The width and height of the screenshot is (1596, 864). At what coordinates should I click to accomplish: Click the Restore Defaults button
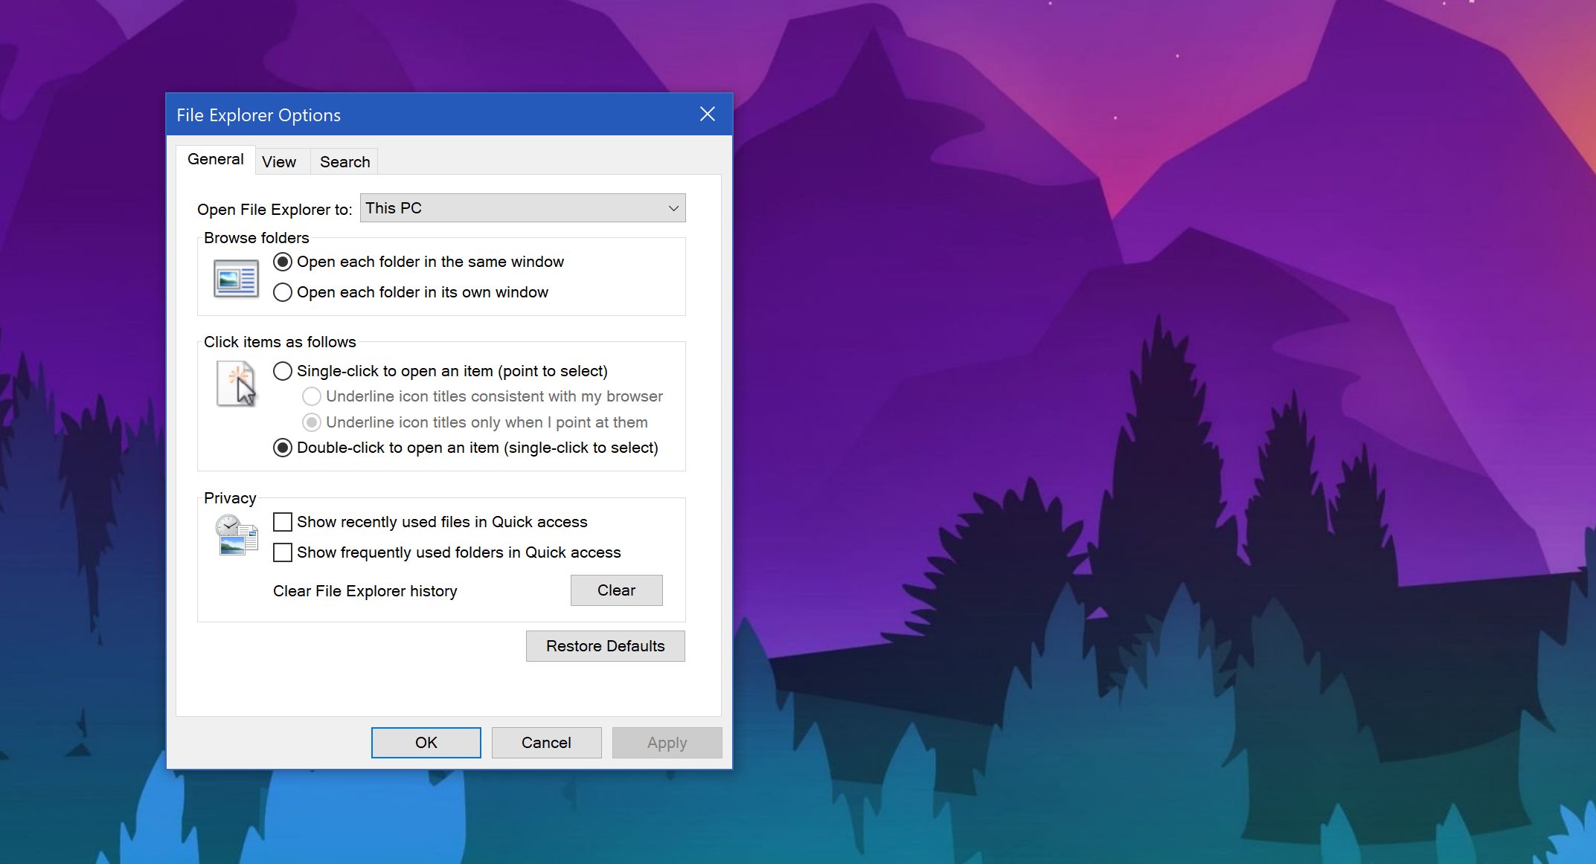[605, 646]
